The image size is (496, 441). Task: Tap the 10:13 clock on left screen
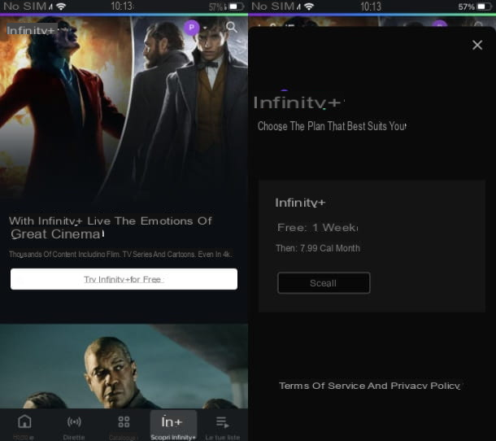(x=122, y=7)
